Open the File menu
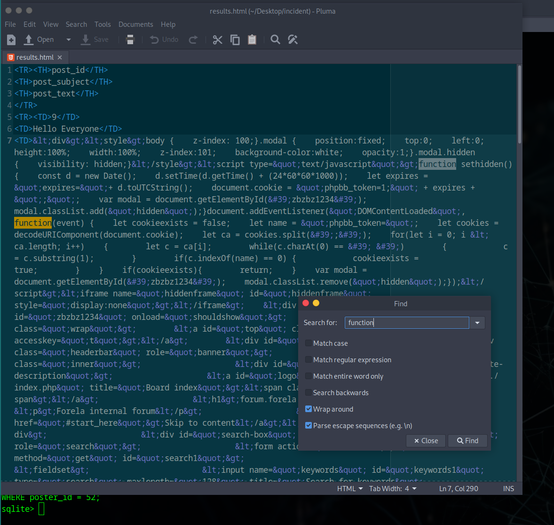The height and width of the screenshot is (525, 554). pos(10,24)
